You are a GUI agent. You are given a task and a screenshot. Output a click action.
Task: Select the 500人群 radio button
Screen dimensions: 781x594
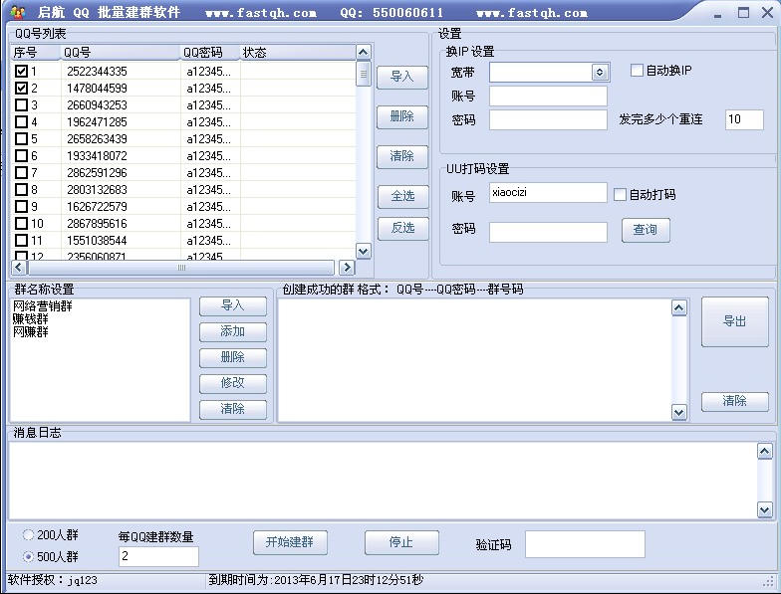click(x=28, y=556)
